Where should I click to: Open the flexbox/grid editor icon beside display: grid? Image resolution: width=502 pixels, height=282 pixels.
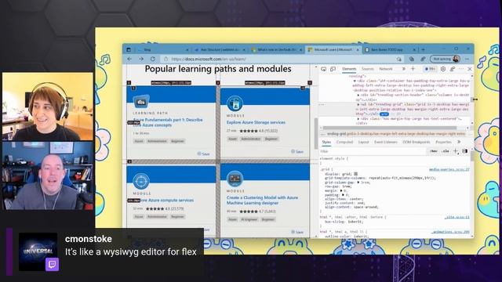(355, 174)
